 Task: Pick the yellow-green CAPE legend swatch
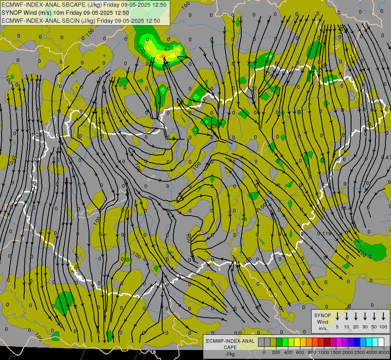point(291,342)
